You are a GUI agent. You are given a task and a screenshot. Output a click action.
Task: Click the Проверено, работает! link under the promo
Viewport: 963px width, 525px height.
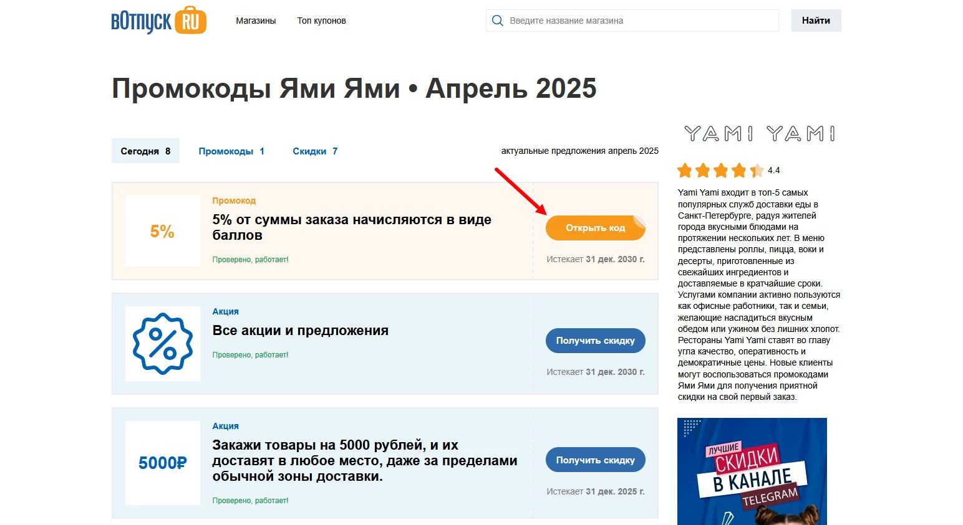(x=249, y=259)
